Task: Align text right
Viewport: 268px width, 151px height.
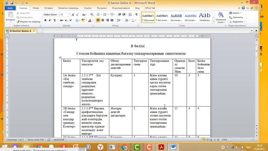Action: (x=107, y=20)
